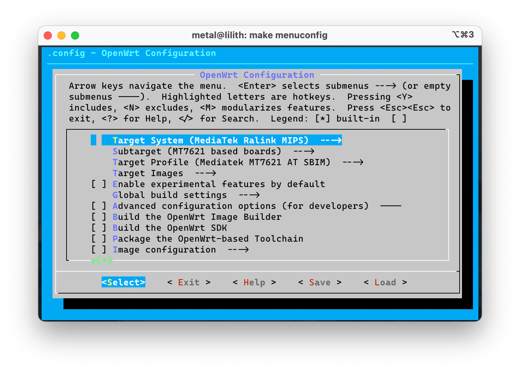The image size is (520, 372).
Task: Toggle the Image configuration checkbox
Action: pyautogui.click(x=99, y=249)
